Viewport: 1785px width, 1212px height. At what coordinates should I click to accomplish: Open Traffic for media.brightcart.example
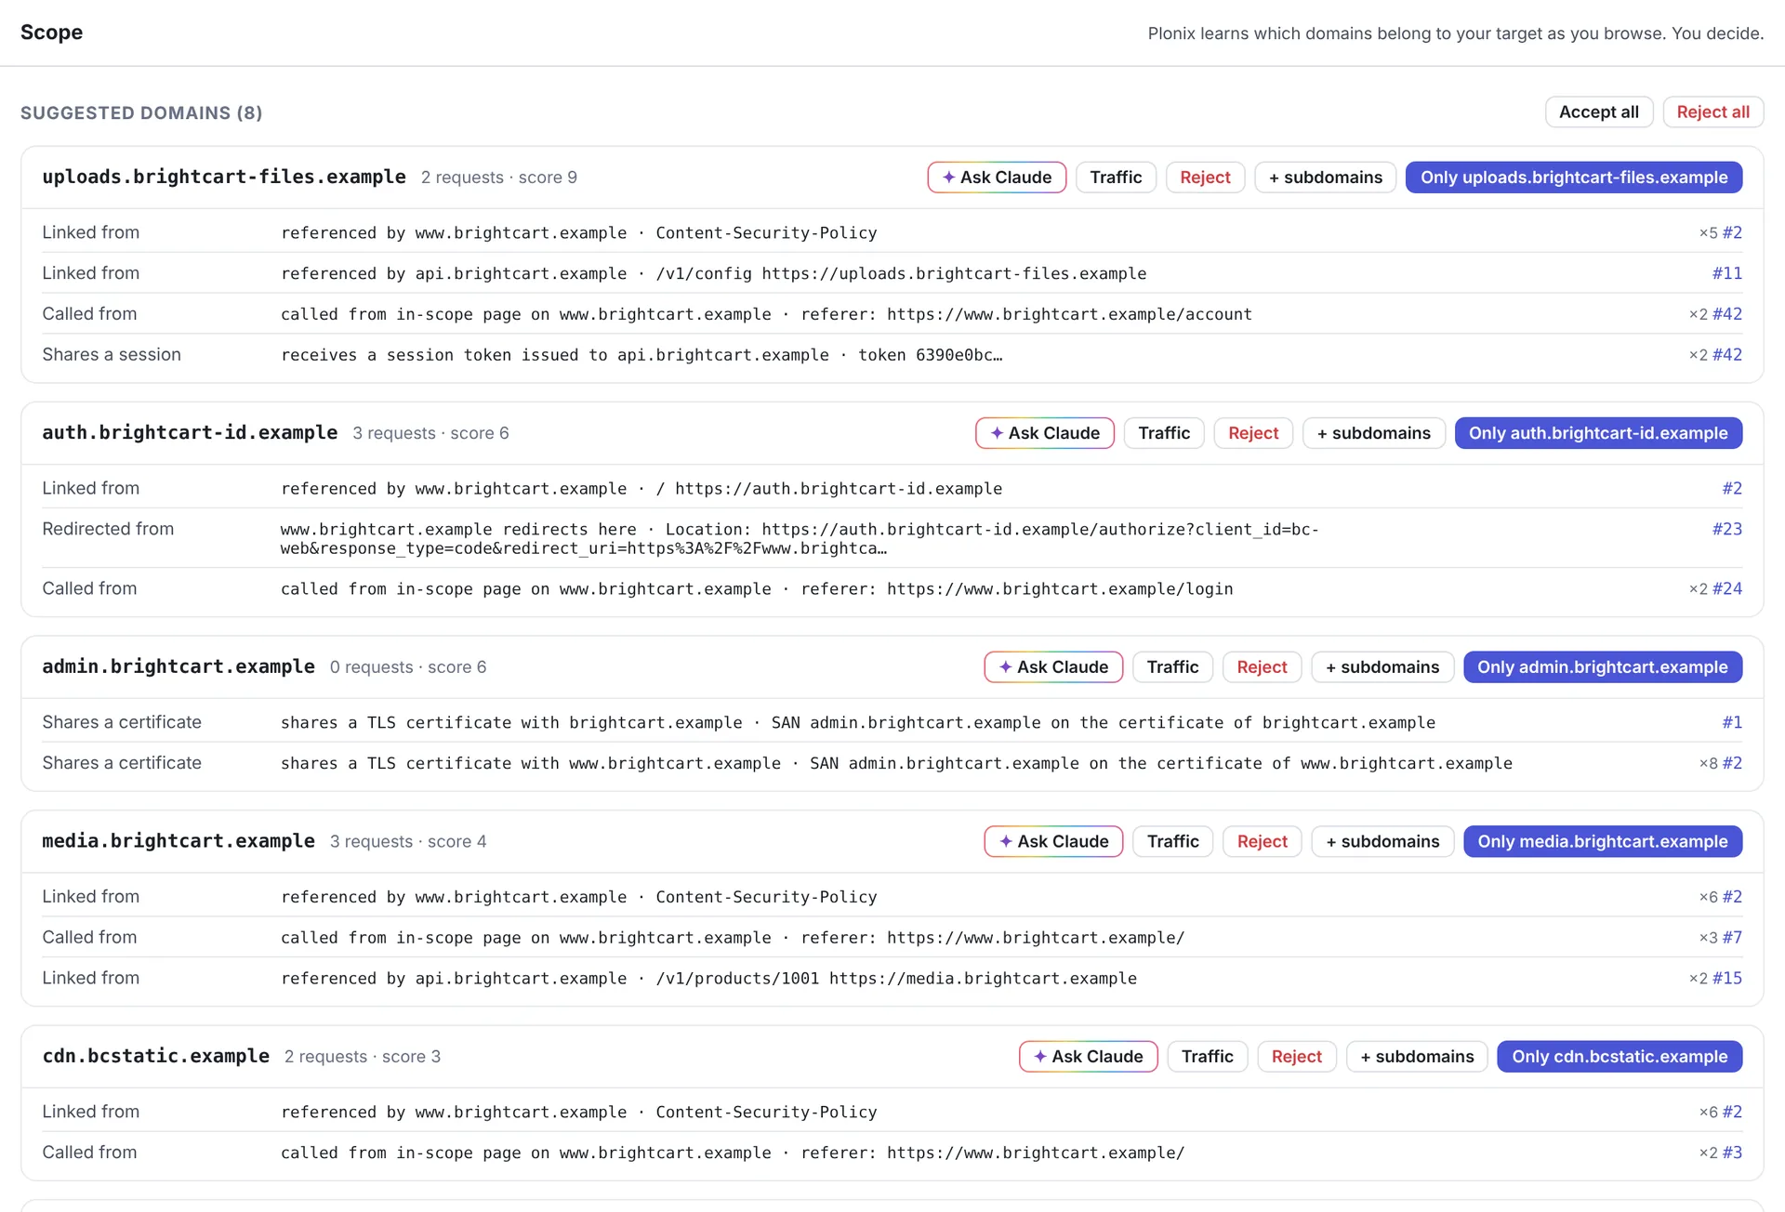[x=1172, y=841]
